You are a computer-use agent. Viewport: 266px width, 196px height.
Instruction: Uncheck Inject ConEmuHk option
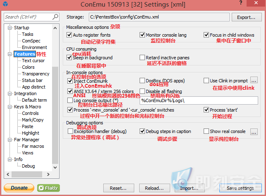70,81
